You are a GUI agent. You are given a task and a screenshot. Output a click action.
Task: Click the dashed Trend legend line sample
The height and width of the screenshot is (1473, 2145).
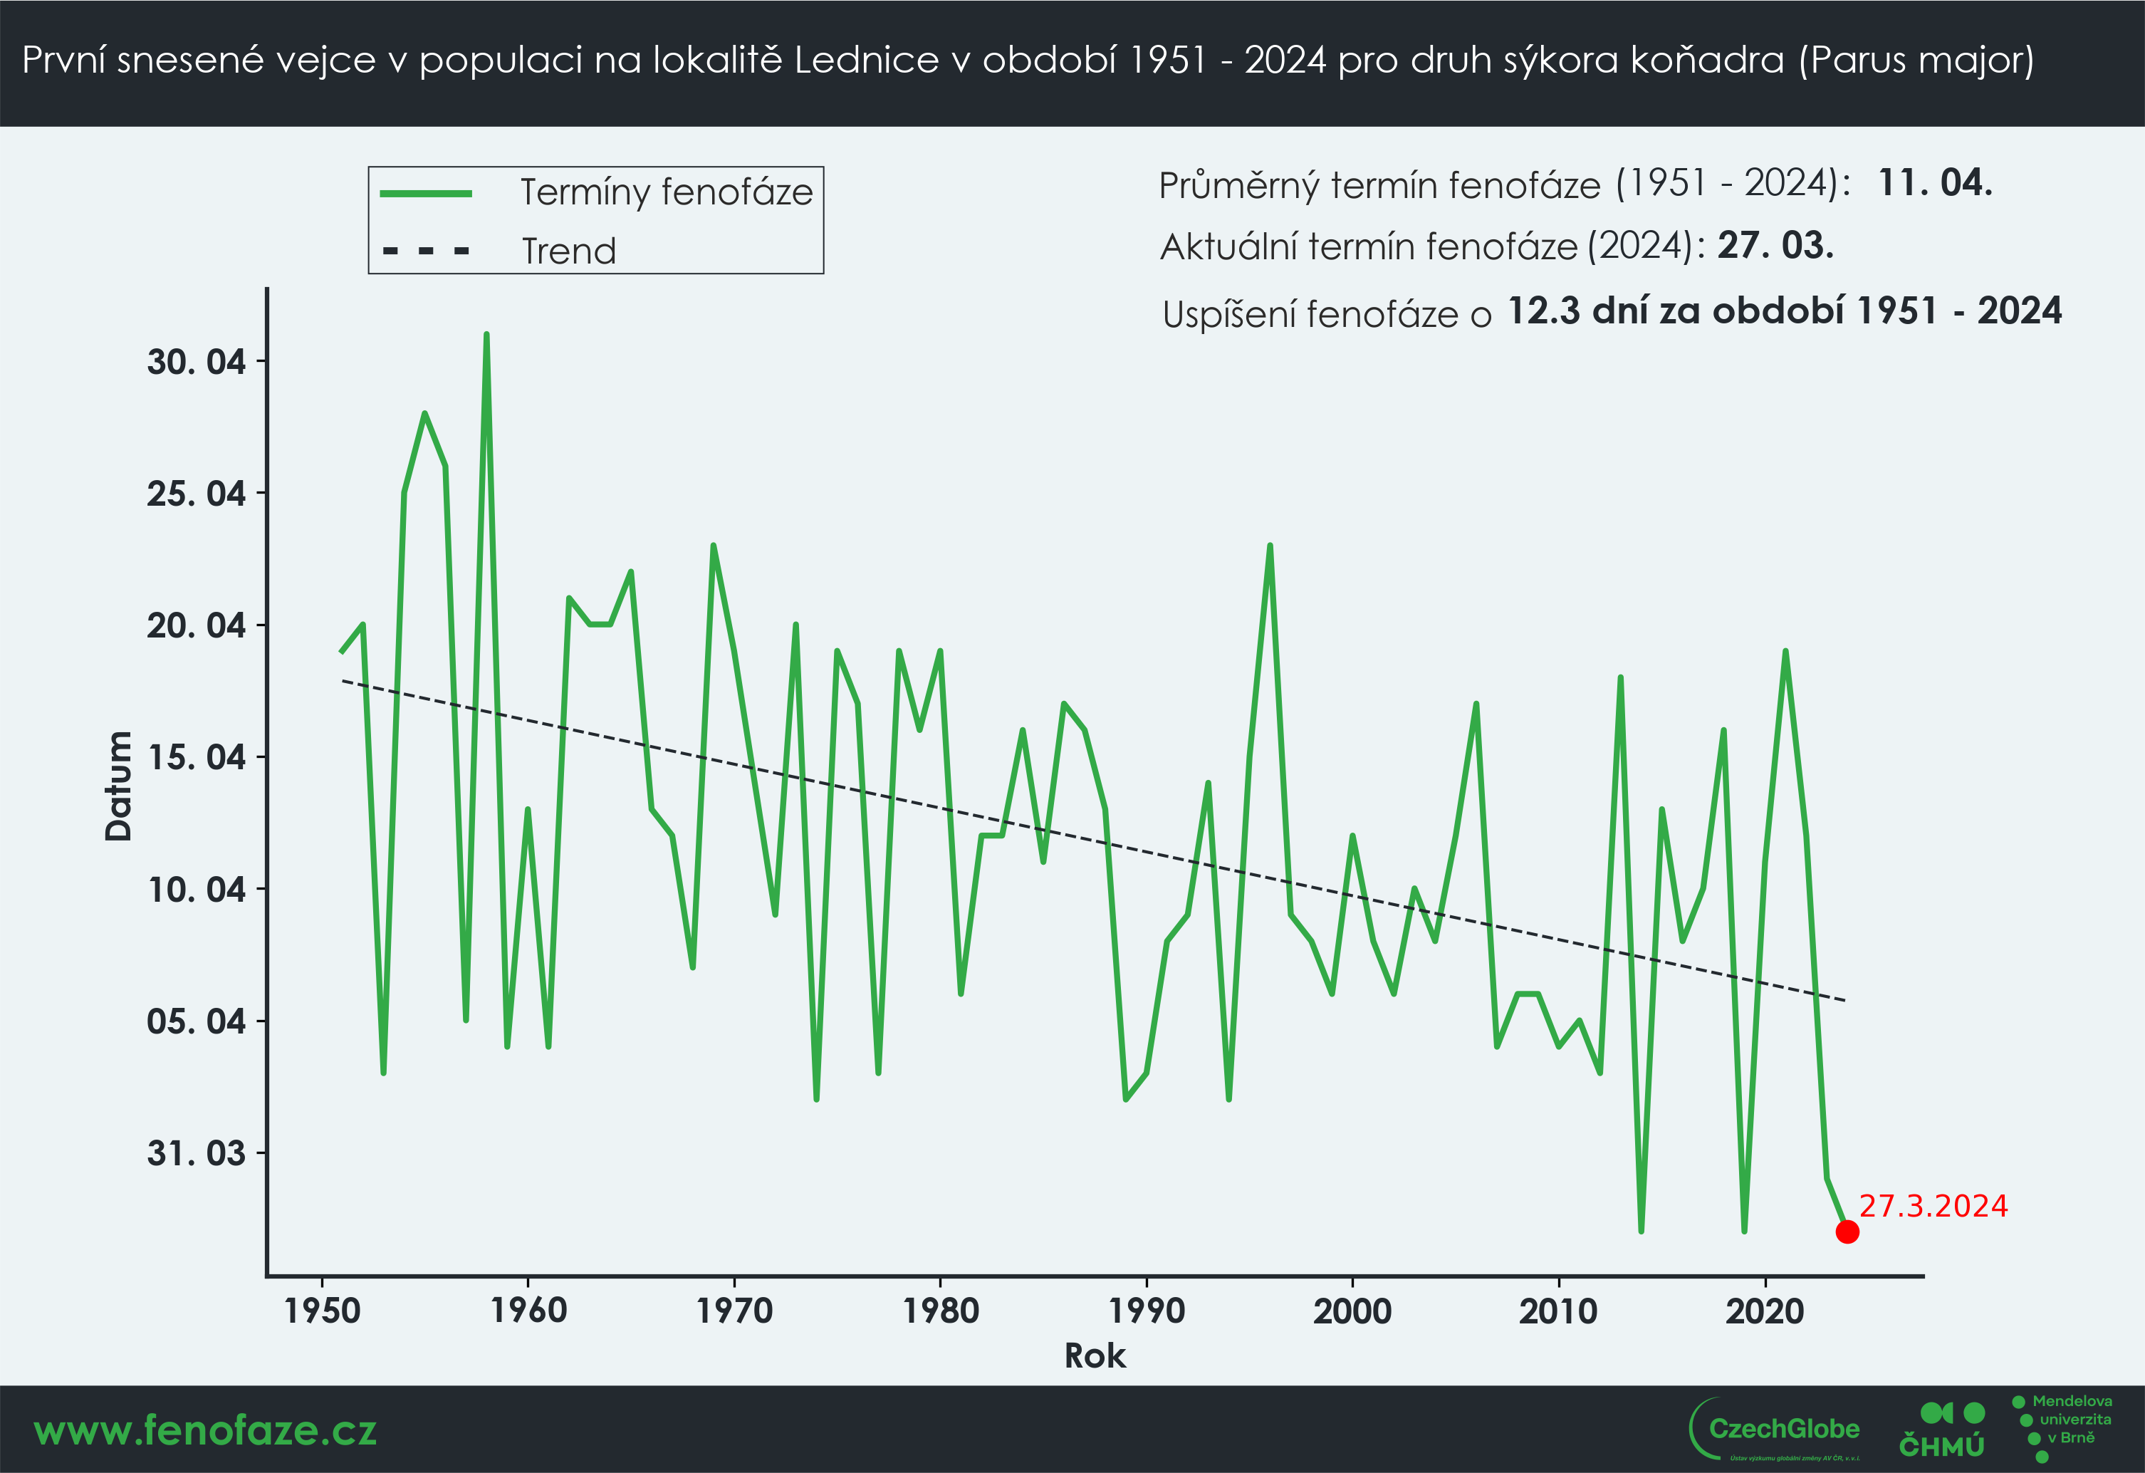point(425,250)
